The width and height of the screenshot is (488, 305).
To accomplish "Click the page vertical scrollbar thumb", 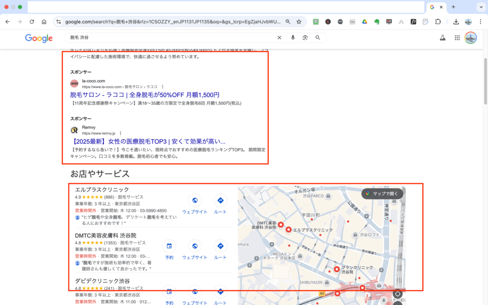I will click(485, 81).
